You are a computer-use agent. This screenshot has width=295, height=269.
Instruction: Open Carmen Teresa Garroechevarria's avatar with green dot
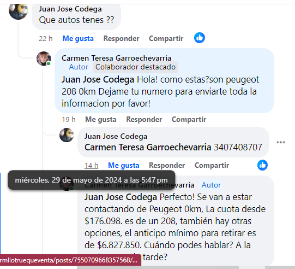click(x=44, y=59)
